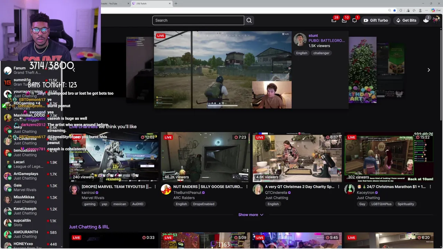Open QT Christmas Charity stream thumbnail

point(297,157)
